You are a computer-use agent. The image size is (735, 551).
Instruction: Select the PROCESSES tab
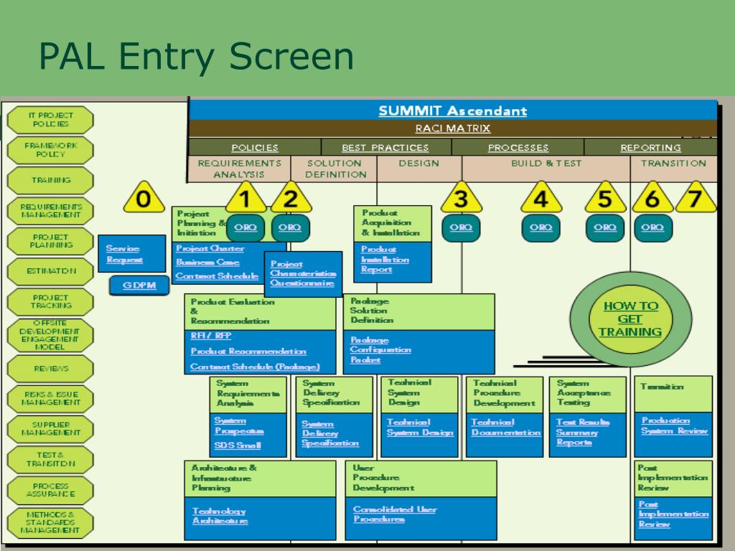518,148
